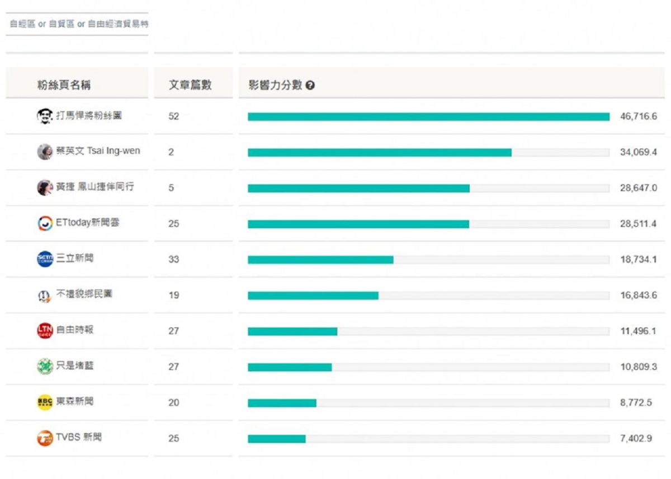Image resolution: width=671 pixels, height=479 pixels.
Task: Click the help icon beside 影響力分數
Action: click(310, 86)
